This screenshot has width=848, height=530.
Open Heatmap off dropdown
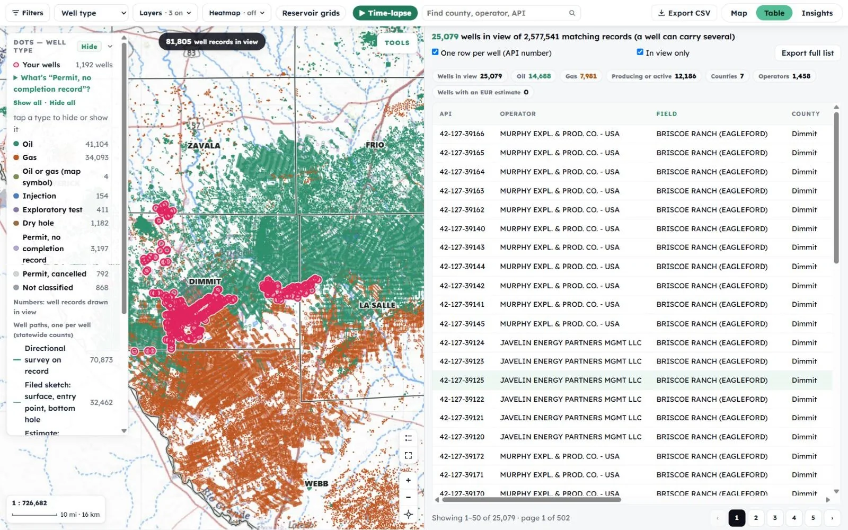pos(236,13)
